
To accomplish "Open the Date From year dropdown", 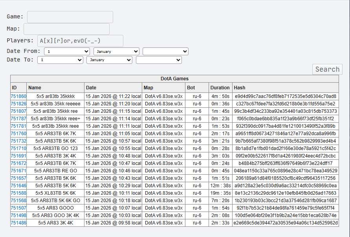I will click(x=165, y=51).
